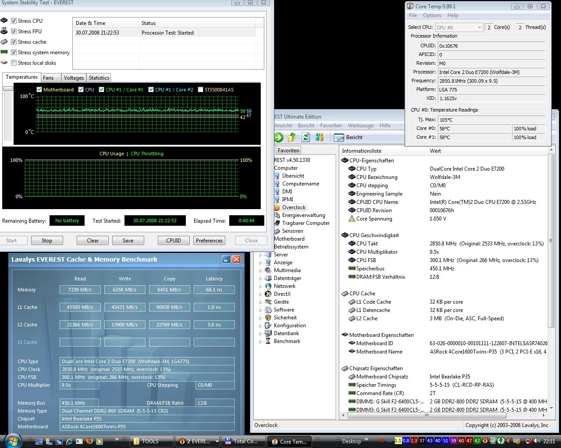Click the two-people icon in EVEREST toolbar
Screen dimensions: 561x448
[x=320, y=137]
